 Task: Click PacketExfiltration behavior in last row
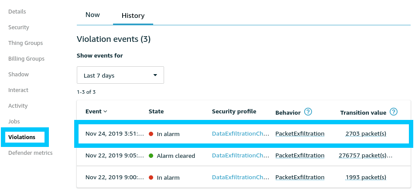pos(300,177)
